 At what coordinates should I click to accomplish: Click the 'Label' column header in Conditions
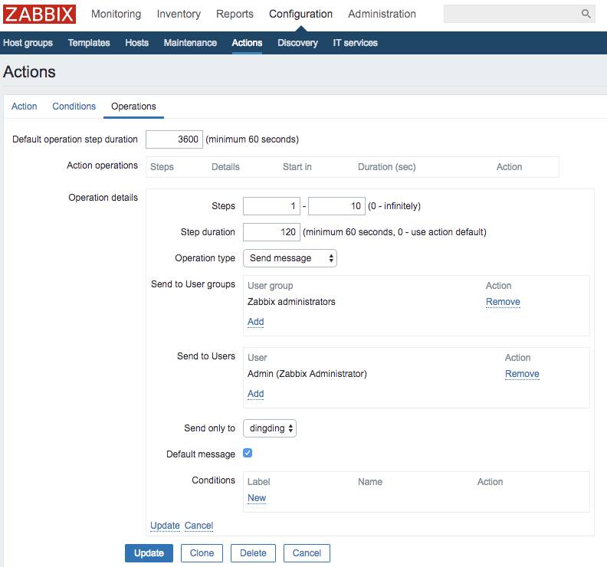258,482
